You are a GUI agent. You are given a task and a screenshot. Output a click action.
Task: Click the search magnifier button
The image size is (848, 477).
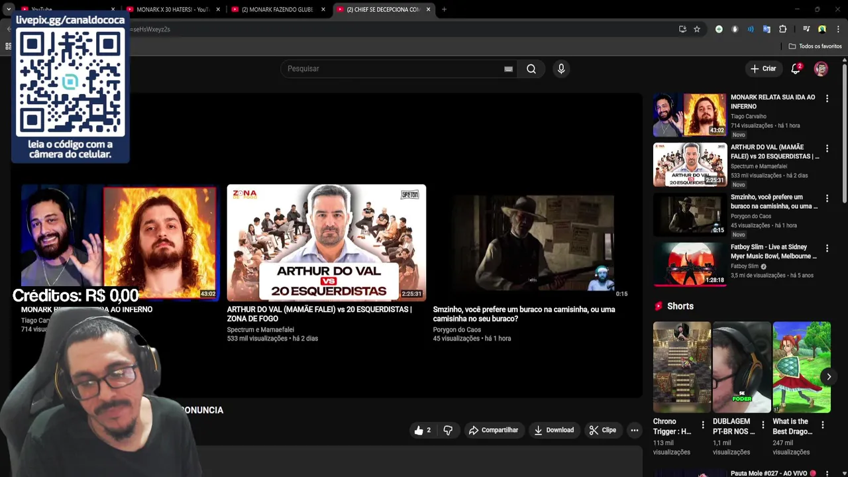pyautogui.click(x=531, y=69)
